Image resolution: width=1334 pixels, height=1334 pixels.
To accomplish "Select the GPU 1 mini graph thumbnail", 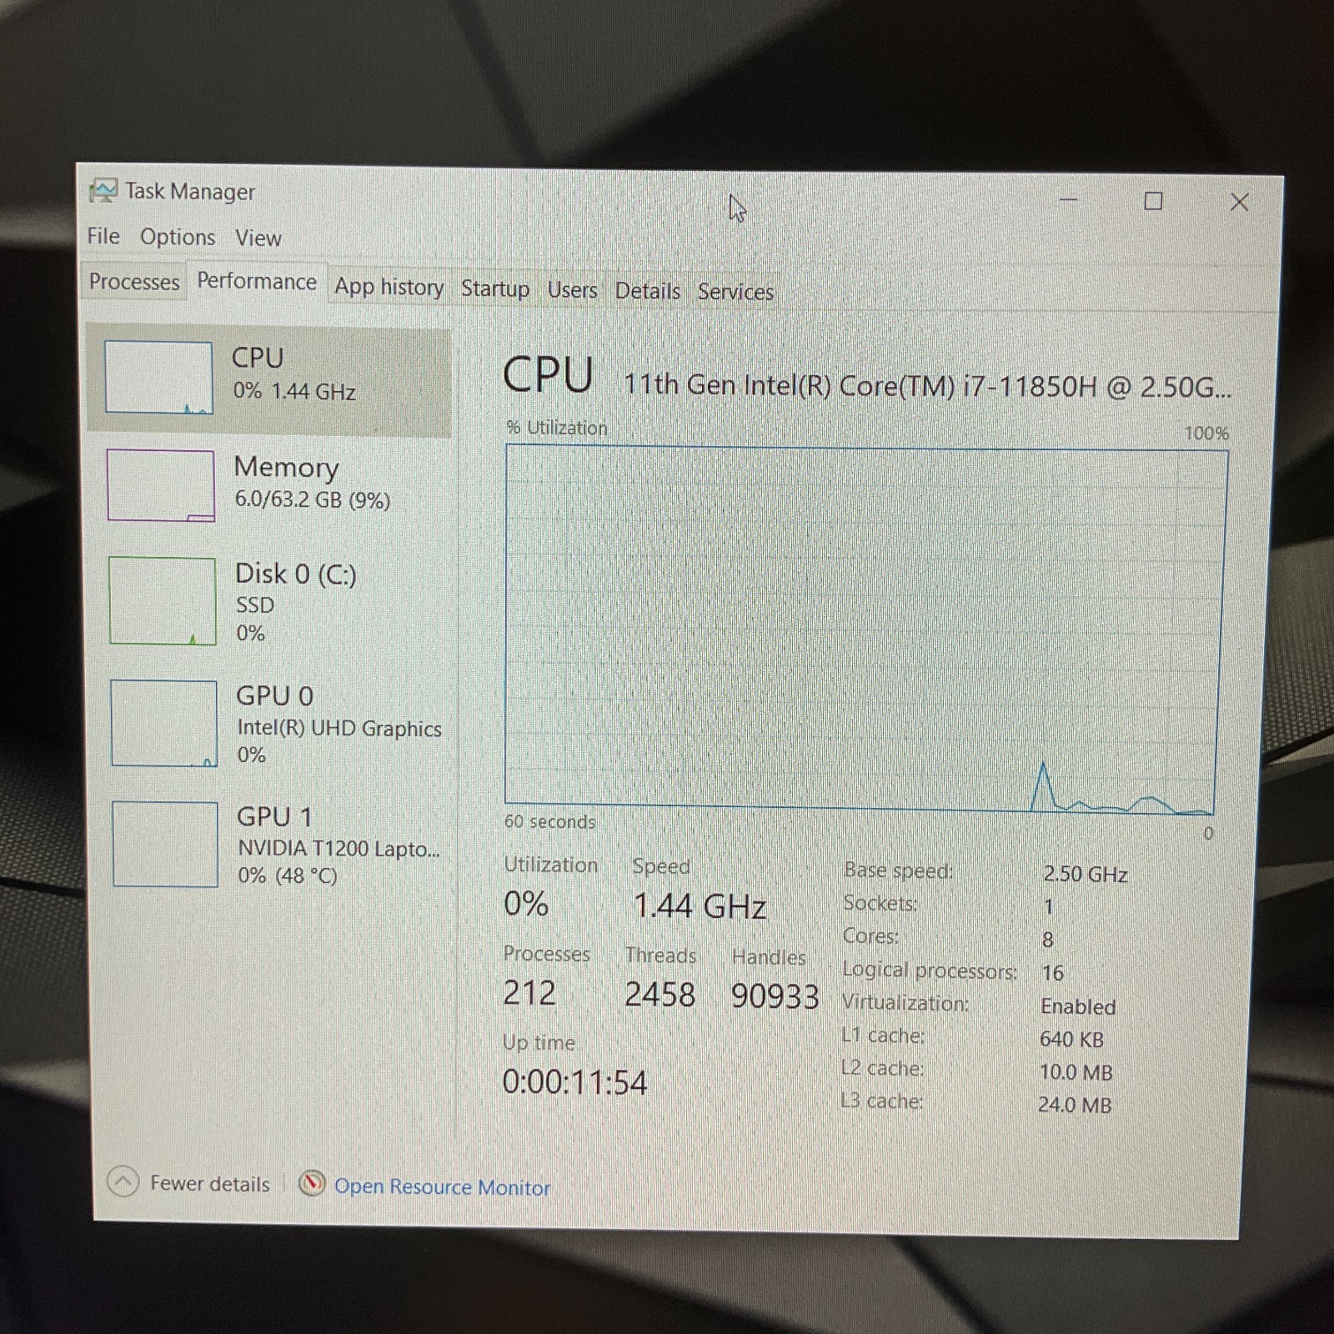I will point(165,844).
